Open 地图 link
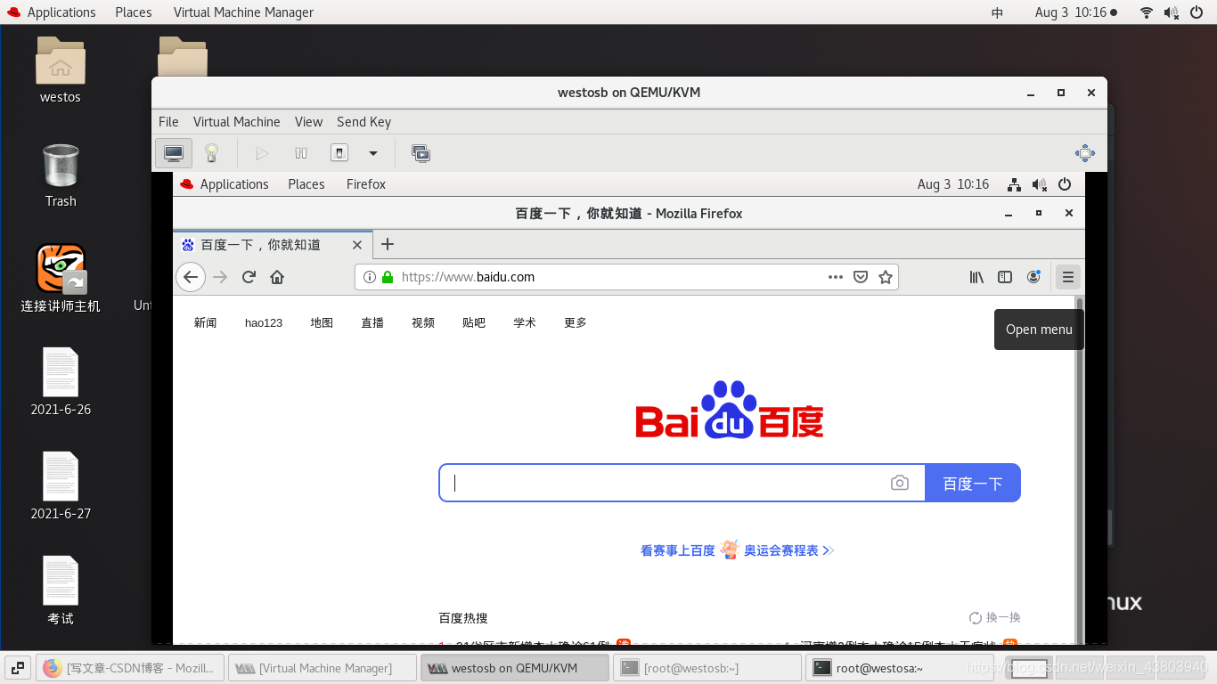This screenshot has height=684, width=1217. point(322,322)
